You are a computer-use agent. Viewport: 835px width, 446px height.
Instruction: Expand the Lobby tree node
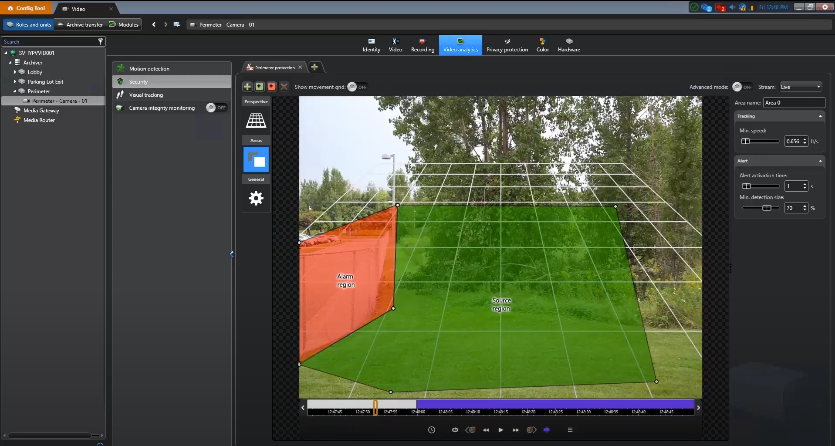pos(15,72)
